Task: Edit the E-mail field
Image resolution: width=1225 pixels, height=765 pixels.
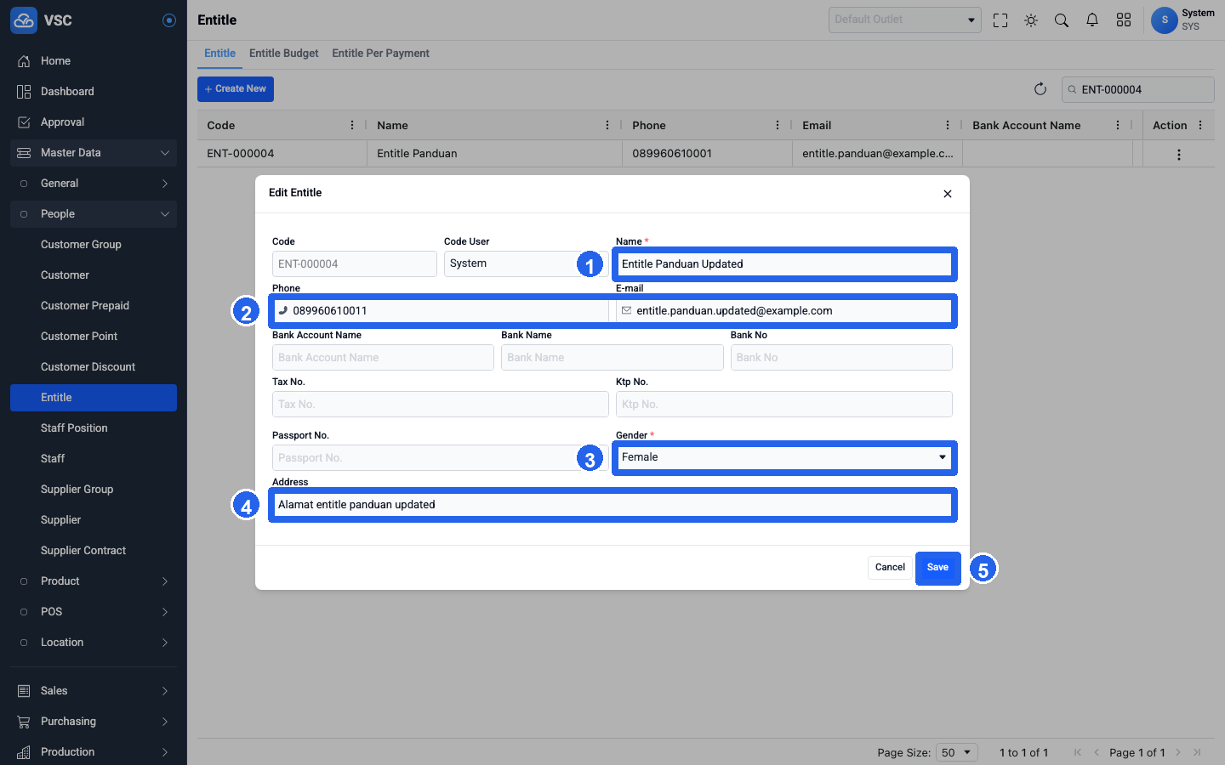Action: click(x=784, y=311)
